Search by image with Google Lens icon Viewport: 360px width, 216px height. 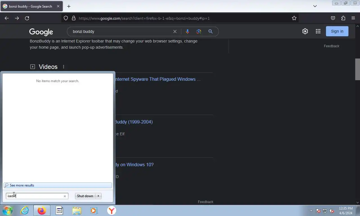(x=199, y=31)
